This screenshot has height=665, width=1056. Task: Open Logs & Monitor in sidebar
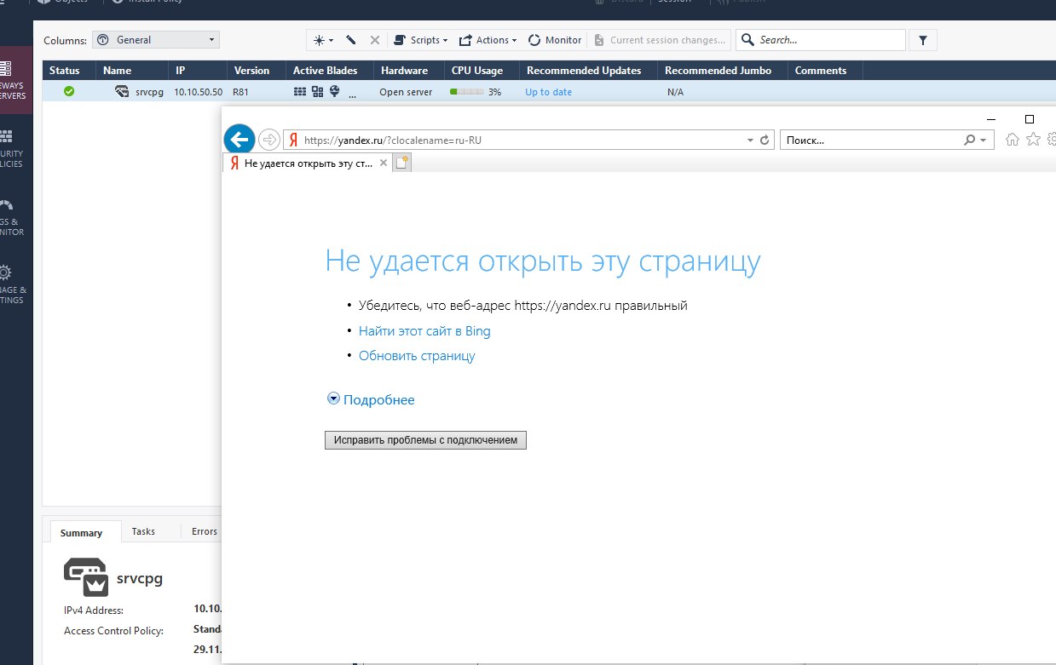[13, 217]
